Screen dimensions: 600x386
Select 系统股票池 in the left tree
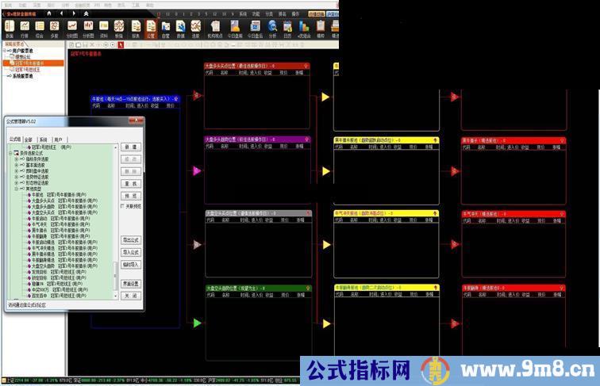tap(22, 76)
